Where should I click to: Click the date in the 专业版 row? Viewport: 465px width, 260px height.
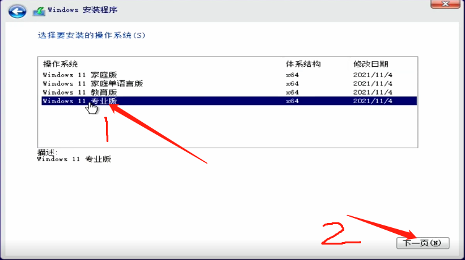coord(373,101)
